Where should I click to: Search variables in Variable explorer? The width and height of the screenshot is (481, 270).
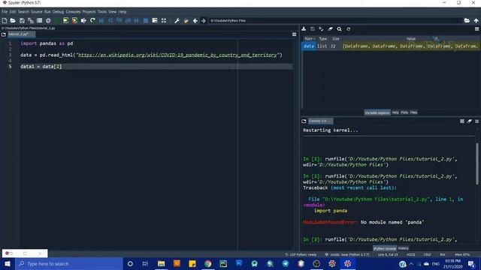(339, 28)
